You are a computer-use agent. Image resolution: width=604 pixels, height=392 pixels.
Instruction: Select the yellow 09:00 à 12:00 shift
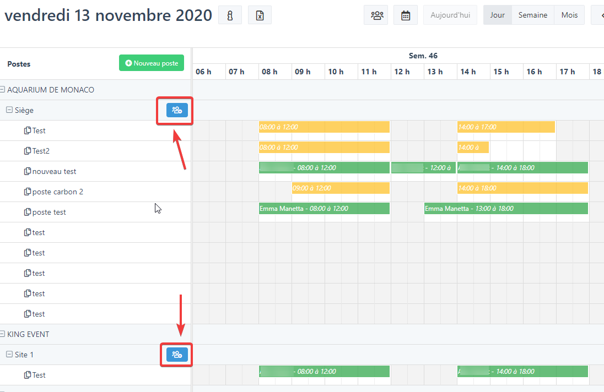[x=341, y=188]
